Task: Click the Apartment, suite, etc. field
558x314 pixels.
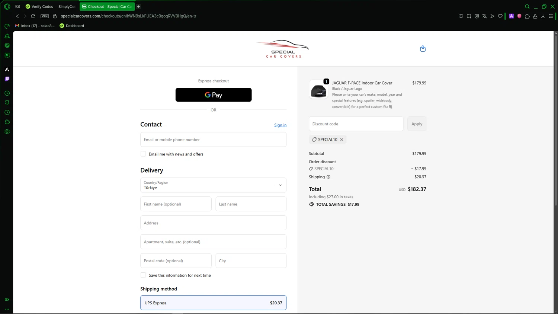Action: 214,242
